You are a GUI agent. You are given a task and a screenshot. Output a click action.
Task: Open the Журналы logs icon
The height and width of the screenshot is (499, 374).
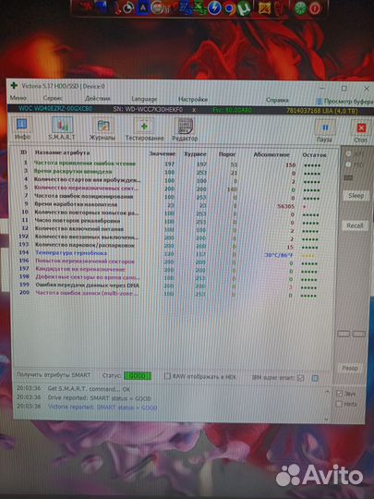click(x=103, y=128)
